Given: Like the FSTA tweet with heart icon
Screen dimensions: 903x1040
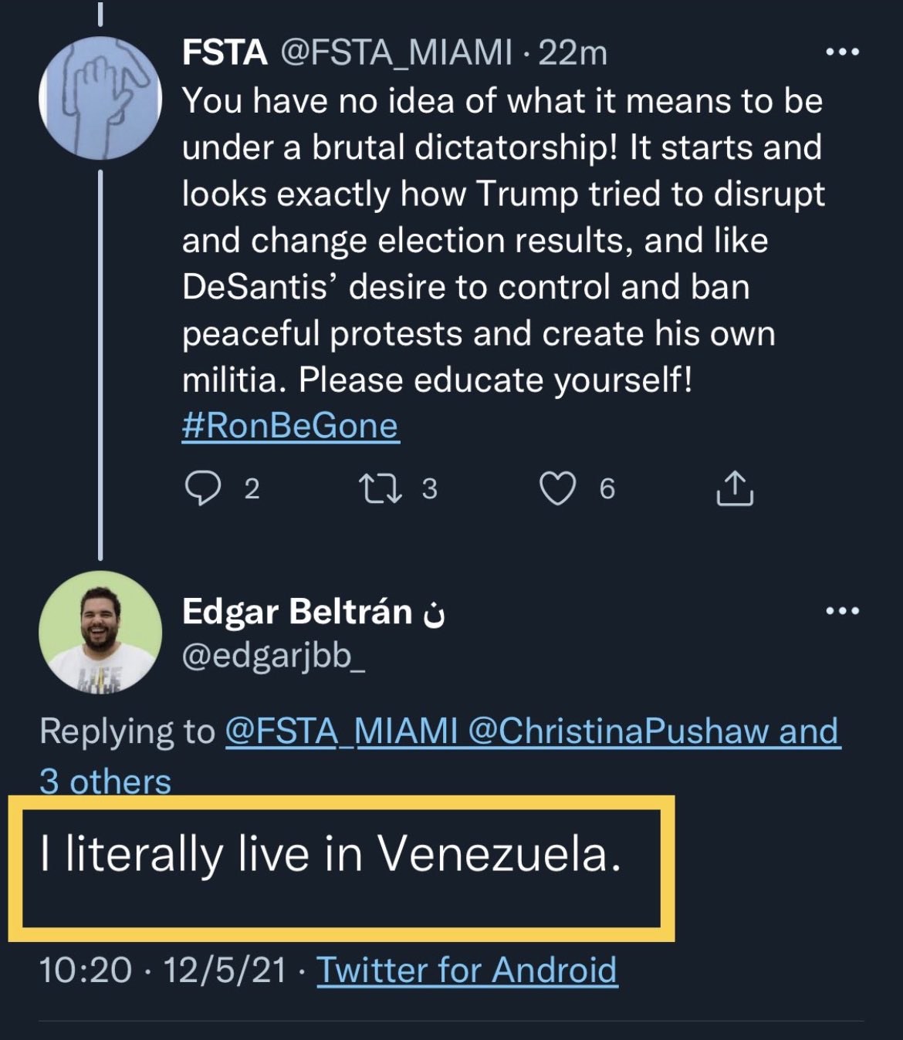Looking at the screenshot, I should pos(557,488).
